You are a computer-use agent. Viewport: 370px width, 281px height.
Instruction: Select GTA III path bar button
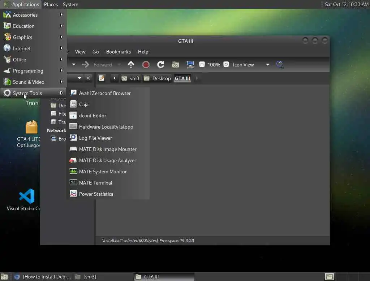click(182, 78)
